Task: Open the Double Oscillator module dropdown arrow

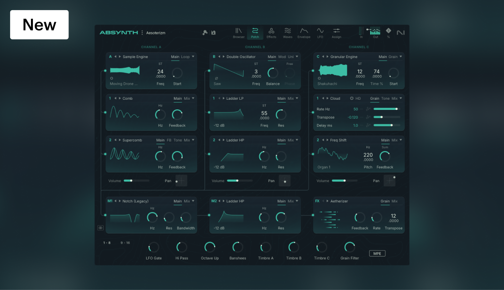Action: 297,57
